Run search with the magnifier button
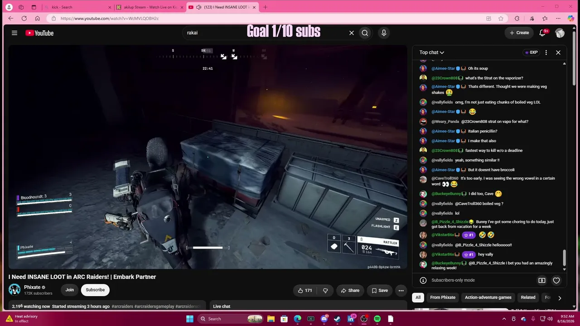 click(365, 33)
